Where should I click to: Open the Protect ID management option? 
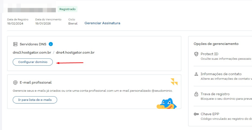point(209,54)
